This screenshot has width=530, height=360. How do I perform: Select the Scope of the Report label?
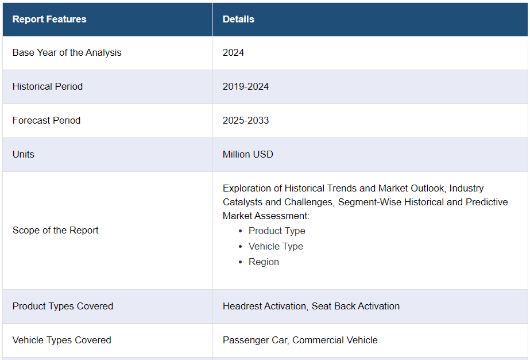pyautogui.click(x=56, y=230)
